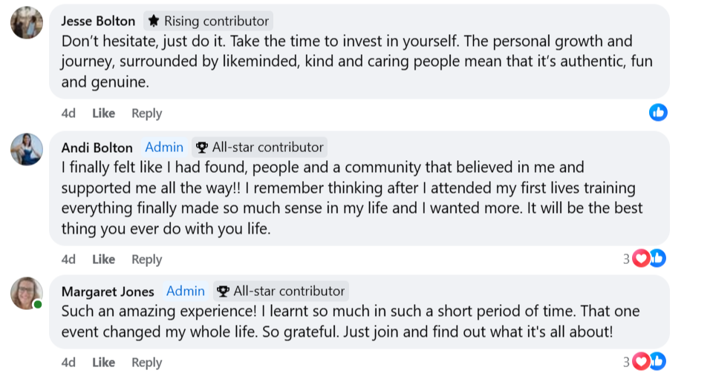710x376 pixels.
Task: Open the reaction count 3 on Andi's comment
Action: coord(626,259)
